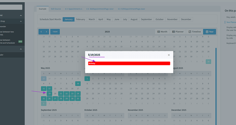
Task: Set schedule start month to December
Action: (x=186, y=19)
